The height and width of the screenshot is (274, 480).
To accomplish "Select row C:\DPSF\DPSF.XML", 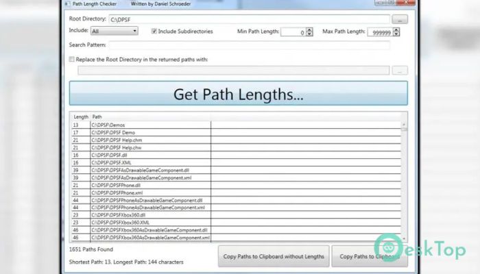I will (236, 163).
